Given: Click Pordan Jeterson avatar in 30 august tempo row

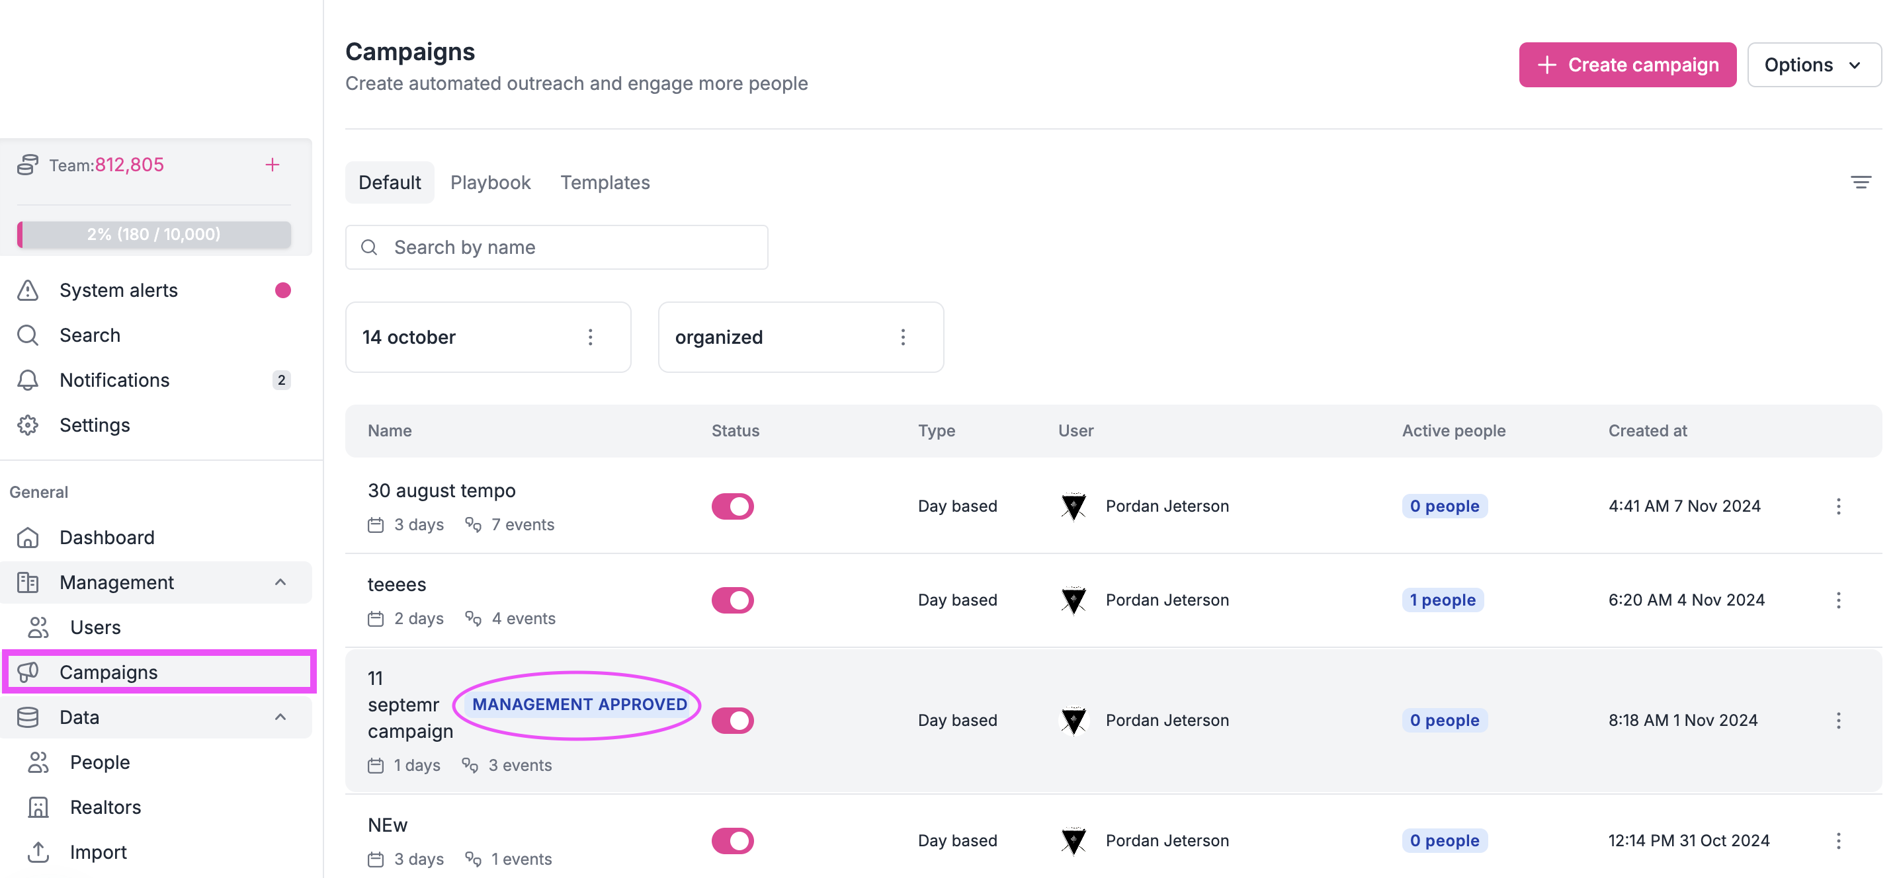Looking at the screenshot, I should coord(1073,506).
